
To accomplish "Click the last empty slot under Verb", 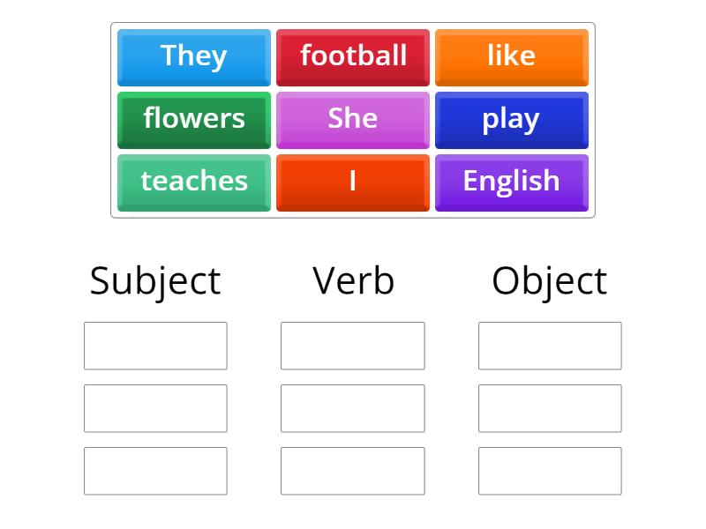I will pyautogui.click(x=353, y=470).
